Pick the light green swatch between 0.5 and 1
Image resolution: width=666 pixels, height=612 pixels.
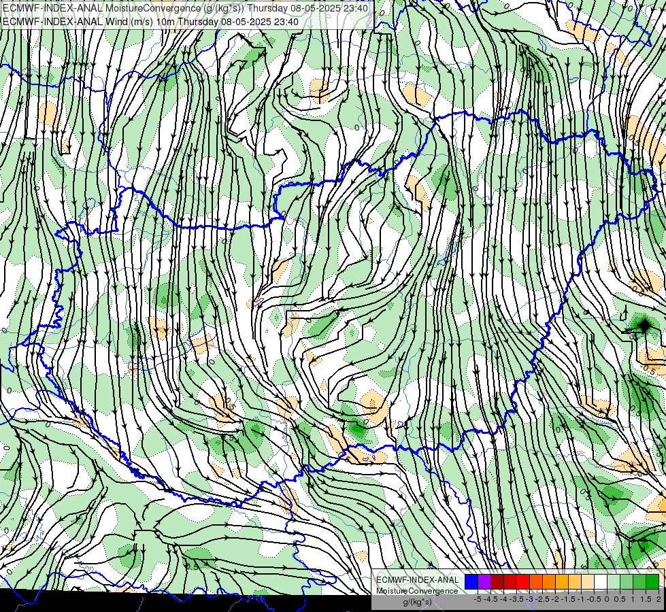pos(627,581)
